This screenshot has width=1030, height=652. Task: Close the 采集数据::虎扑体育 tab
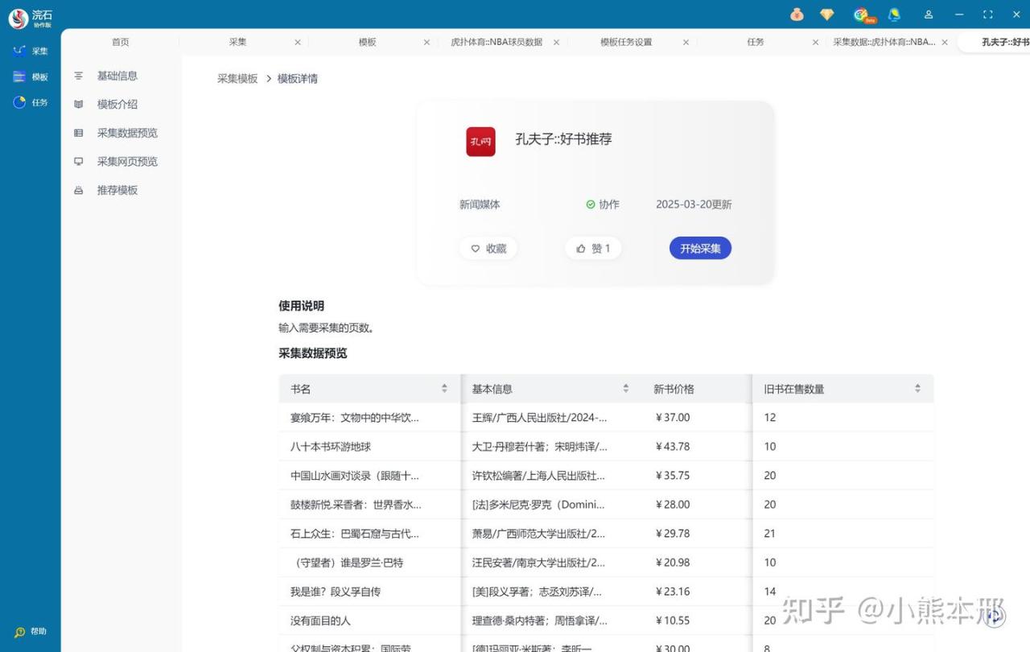click(945, 42)
